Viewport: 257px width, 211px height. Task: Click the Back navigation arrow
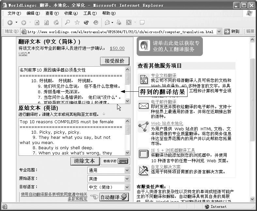tap(10, 22)
